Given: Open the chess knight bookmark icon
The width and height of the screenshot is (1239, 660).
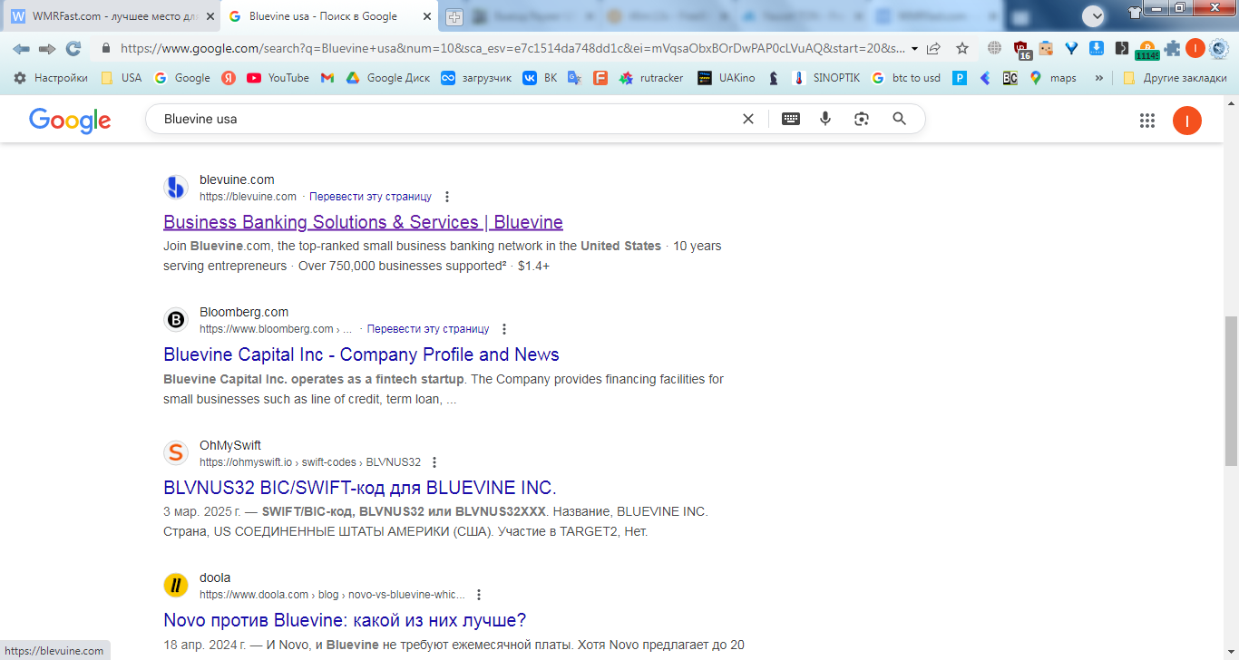Looking at the screenshot, I should coord(774,78).
